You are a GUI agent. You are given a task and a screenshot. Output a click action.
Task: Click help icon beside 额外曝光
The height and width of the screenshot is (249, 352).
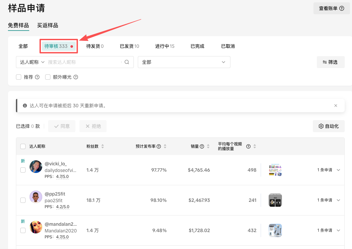tap(76, 77)
